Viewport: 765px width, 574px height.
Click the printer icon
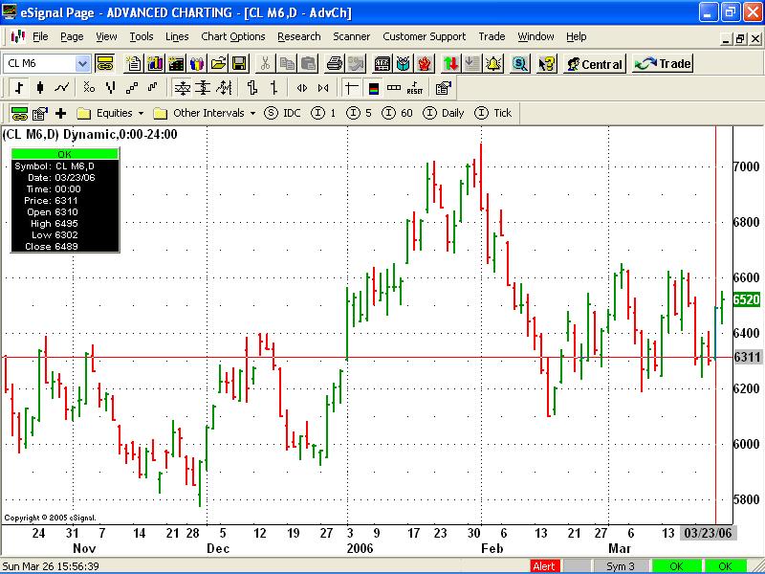[x=334, y=64]
